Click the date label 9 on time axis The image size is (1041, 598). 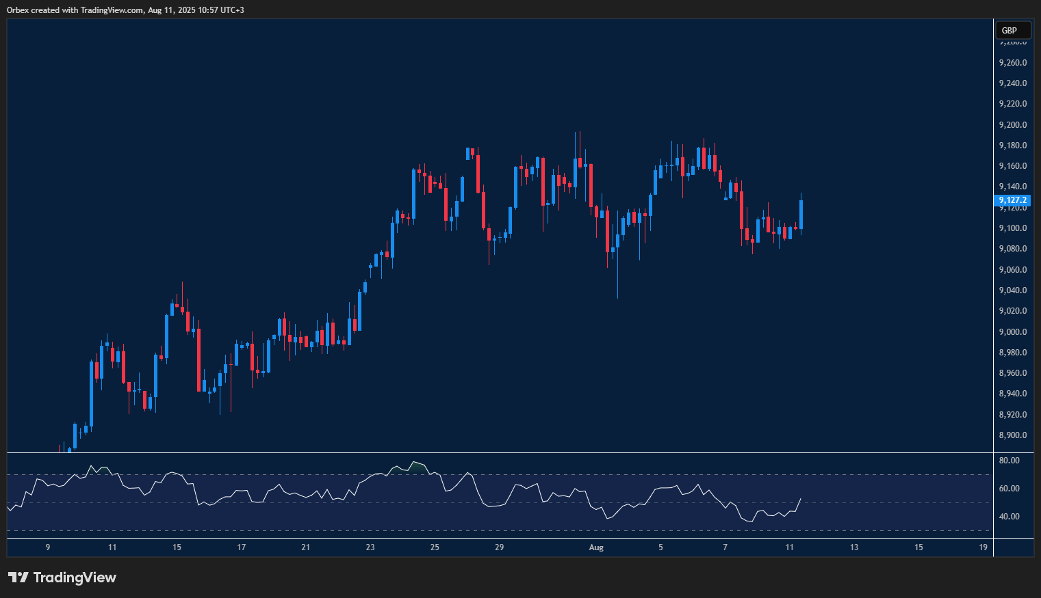click(x=48, y=547)
